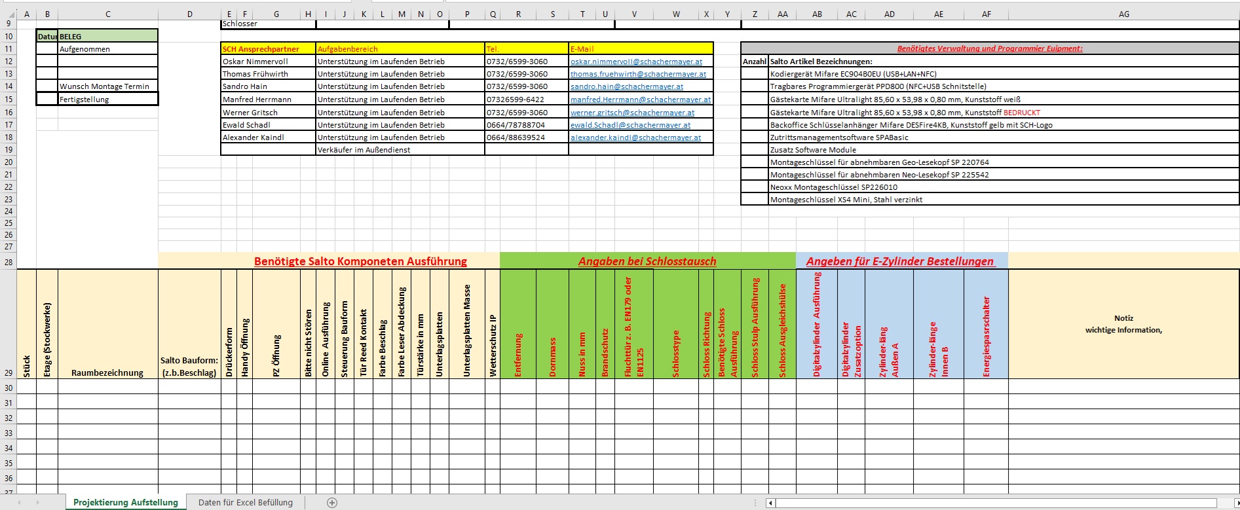Select the Notiz wichtige Information header cell
The width and height of the screenshot is (1240, 510).
tap(1124, 324)
